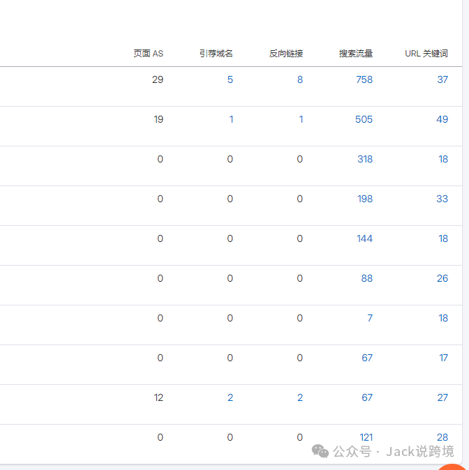Open traffic 67 in the 27-keywords row
Screen dimensions: 469x470
point(367,397)
